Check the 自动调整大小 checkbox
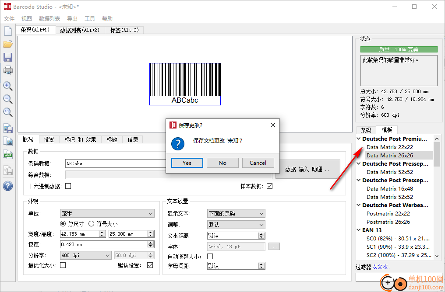 (x=210, y=256)
